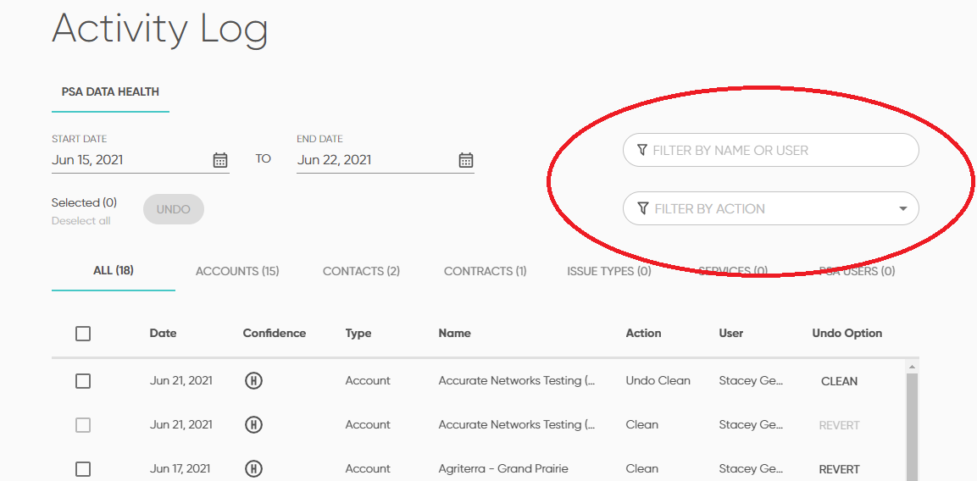Open the Contracts (1) tab
977x481 pixels.
[x=485, y=271]
